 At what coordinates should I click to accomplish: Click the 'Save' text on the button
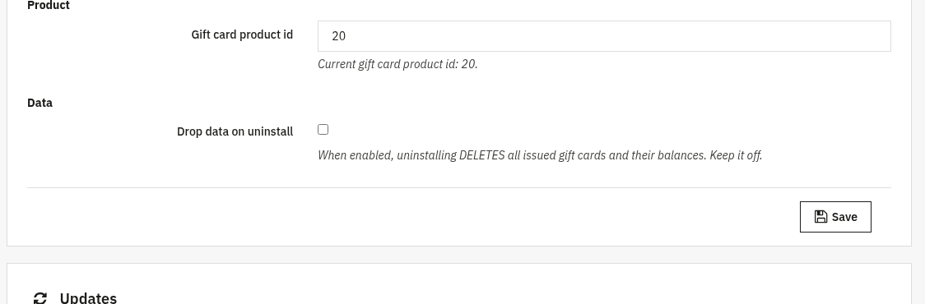[844, 217]
